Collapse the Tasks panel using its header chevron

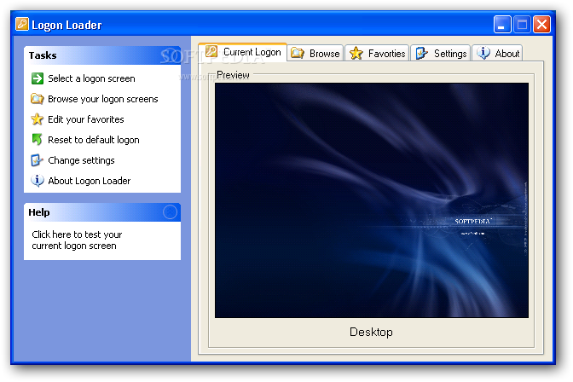coord(170,55)
